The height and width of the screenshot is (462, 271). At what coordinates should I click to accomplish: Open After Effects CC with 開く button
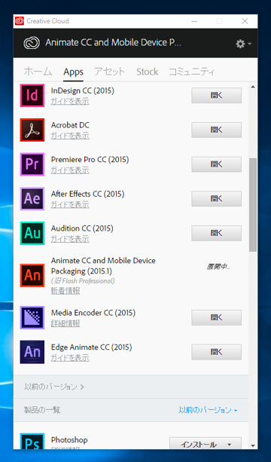click(216, 198)
